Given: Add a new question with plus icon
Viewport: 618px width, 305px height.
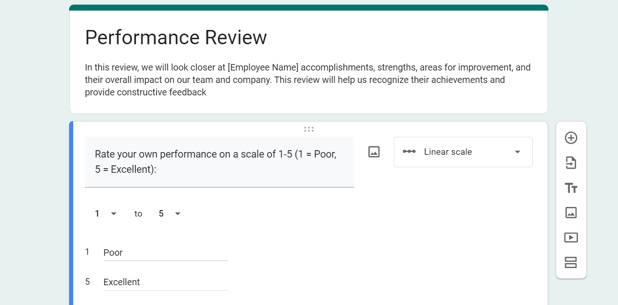Looking at the screenshot, I should [x=571, y=138].
